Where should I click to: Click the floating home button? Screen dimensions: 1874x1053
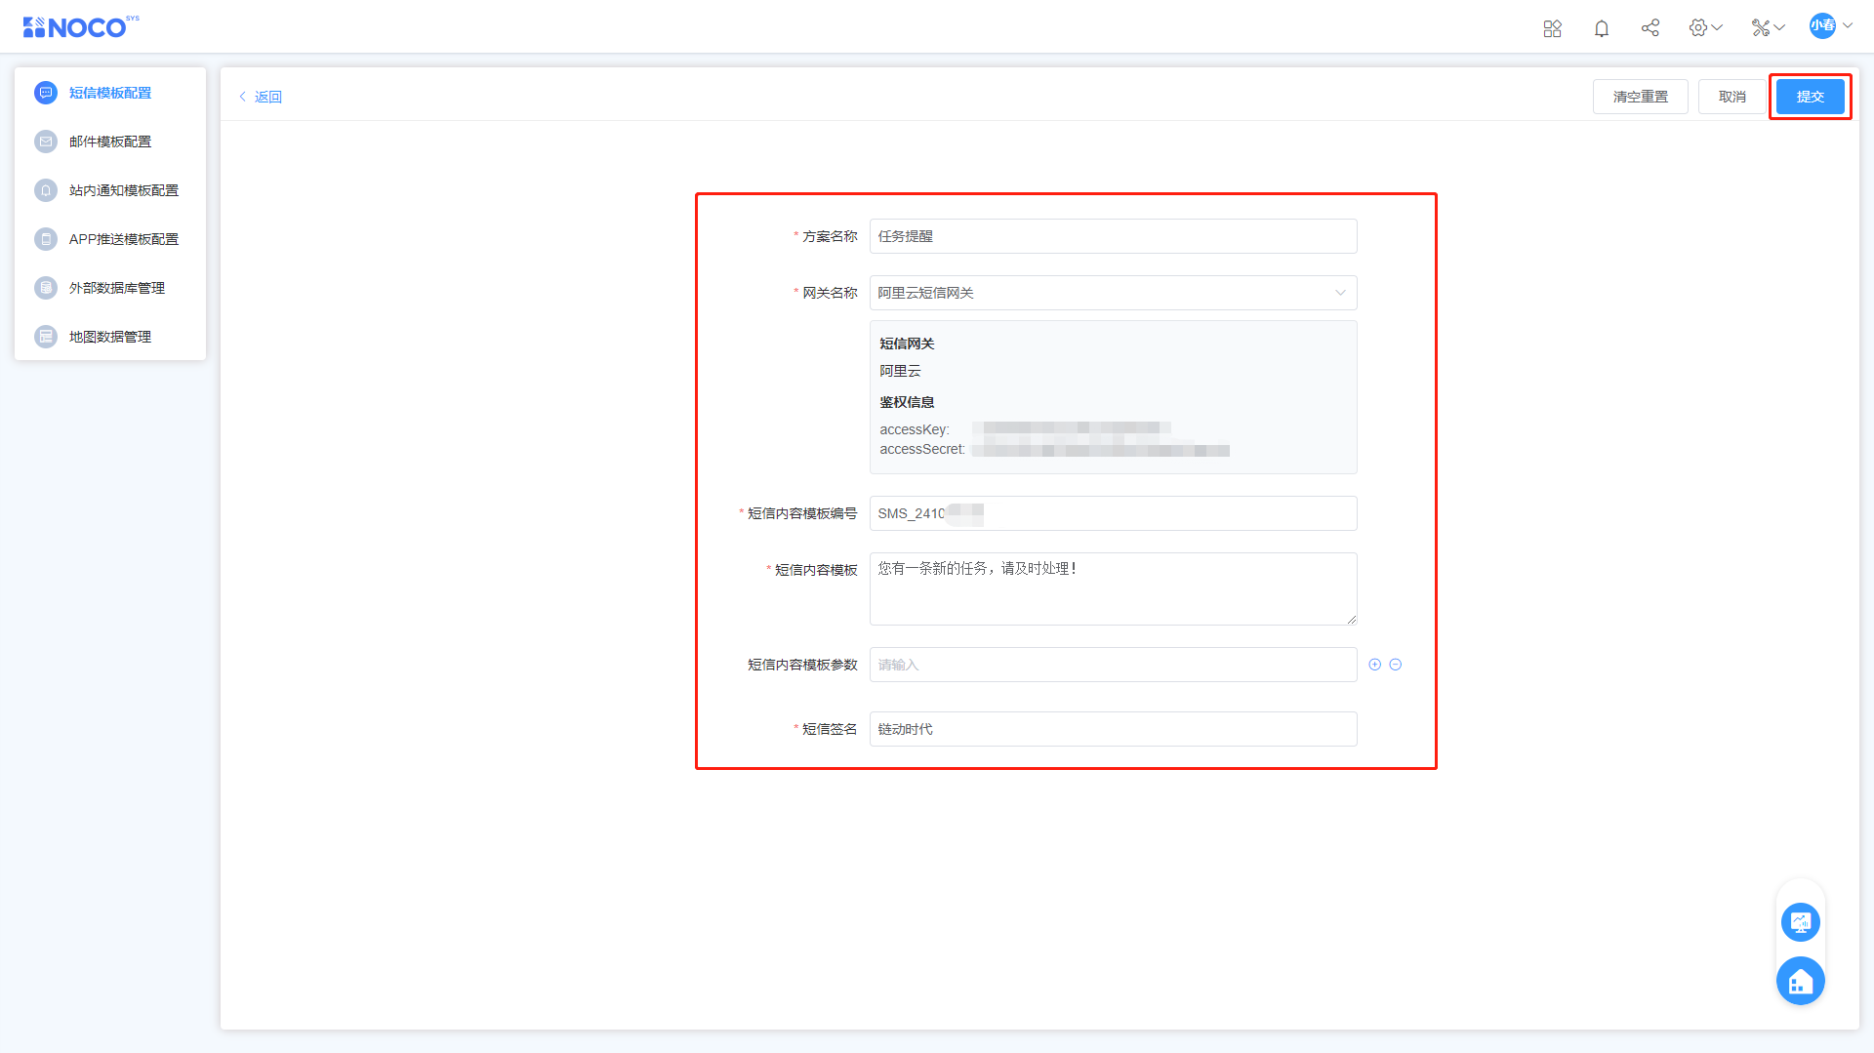1800,981
